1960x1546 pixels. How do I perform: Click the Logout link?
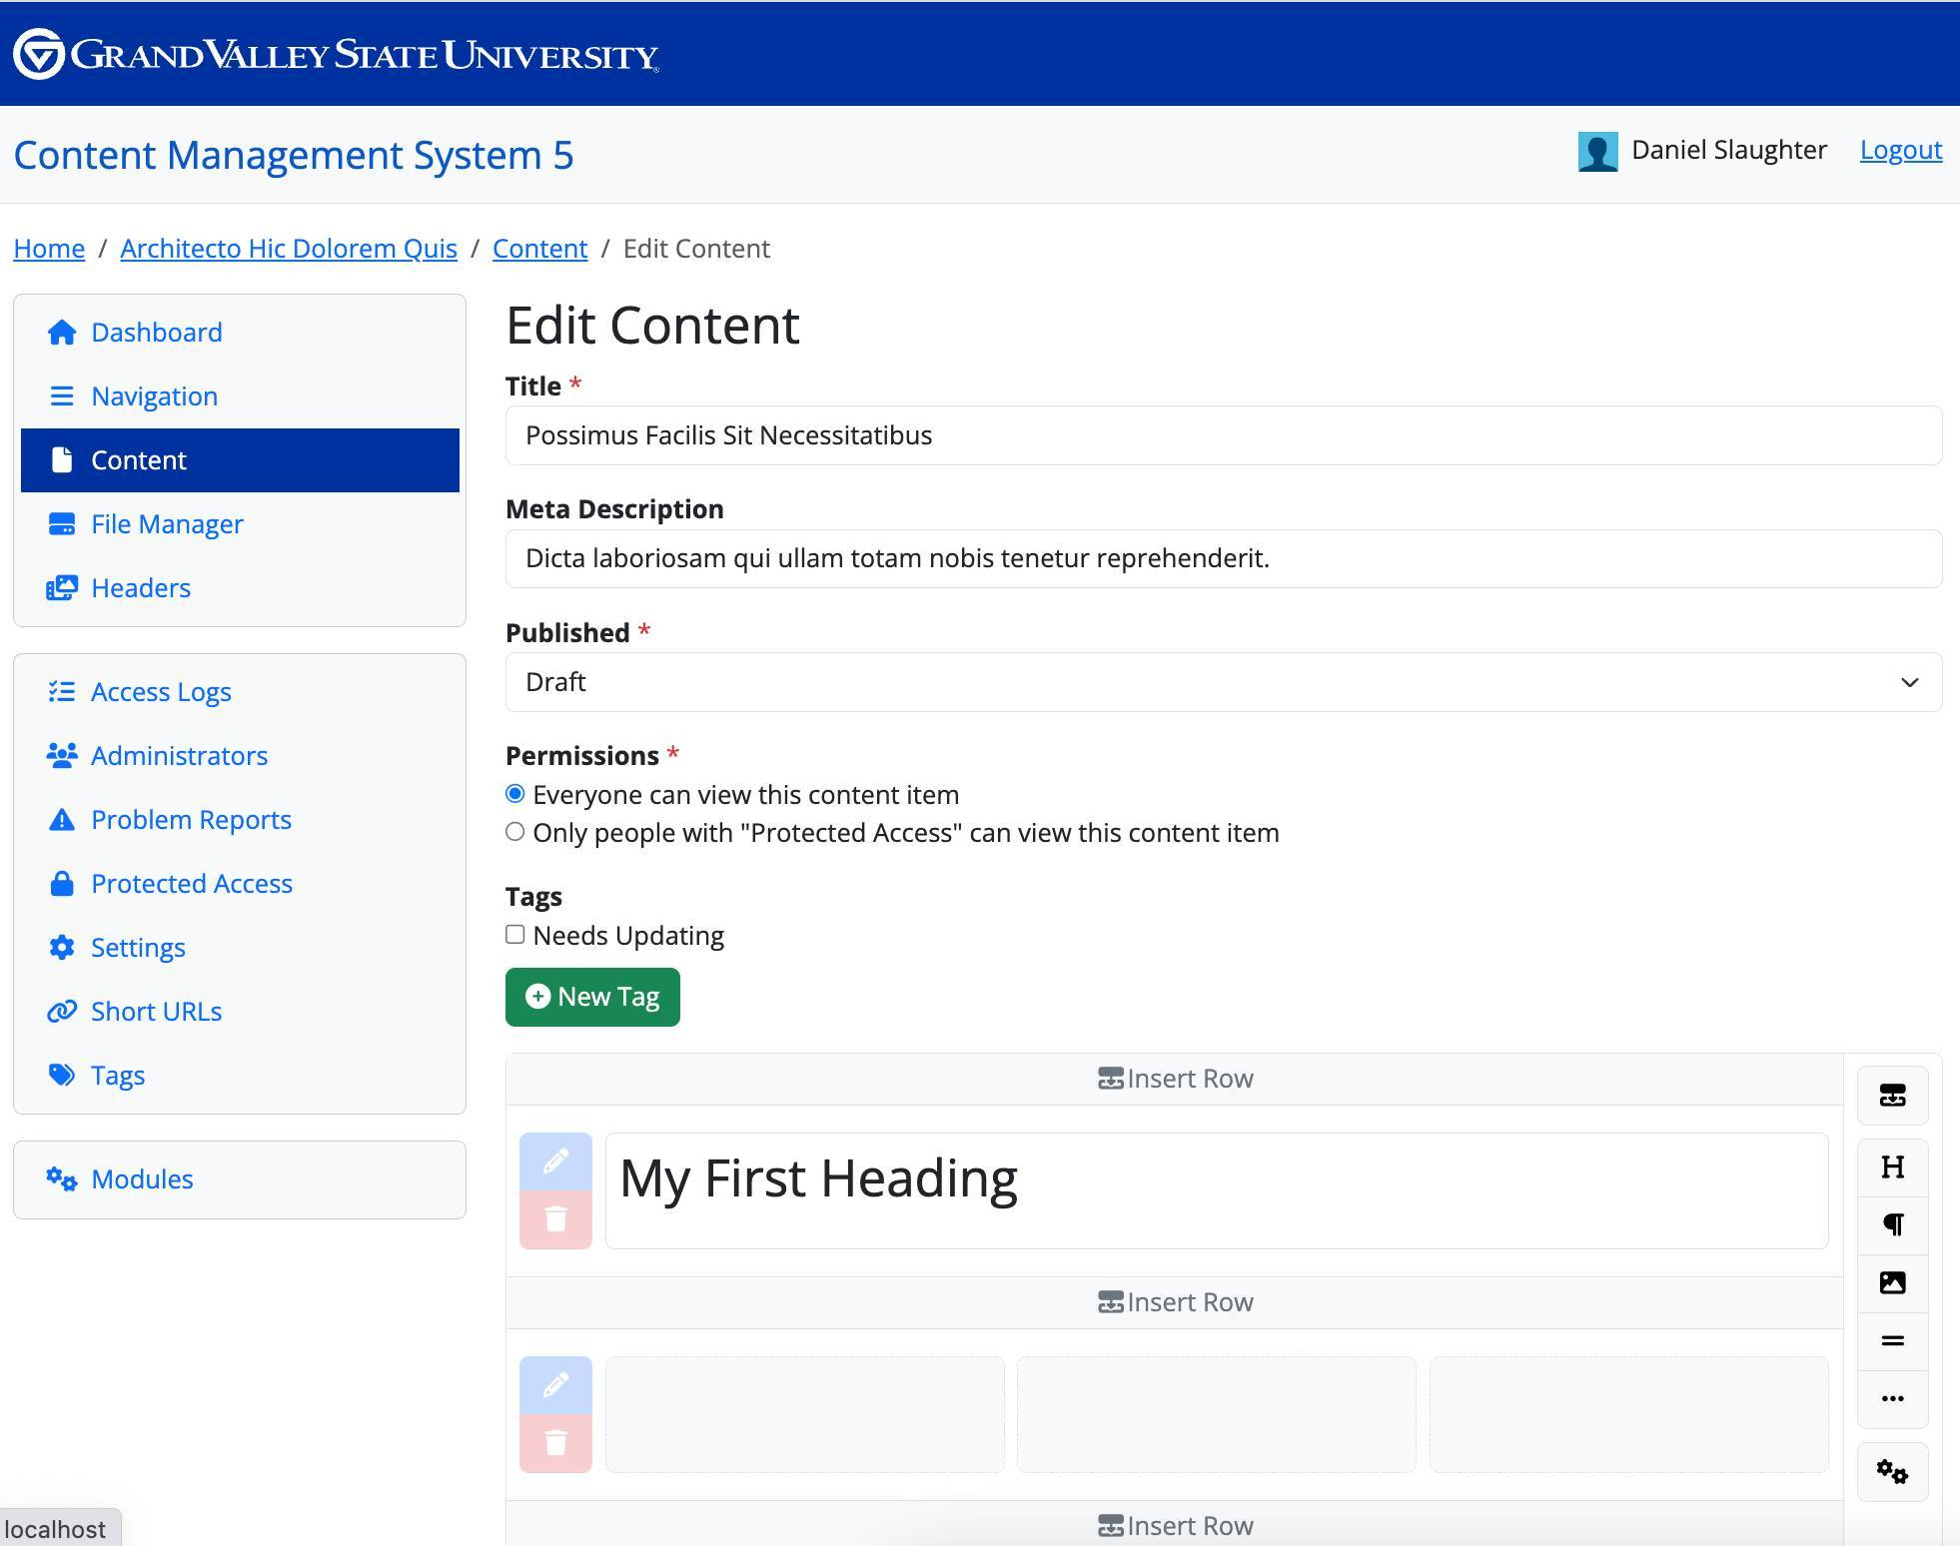[x=1900, y=150]
